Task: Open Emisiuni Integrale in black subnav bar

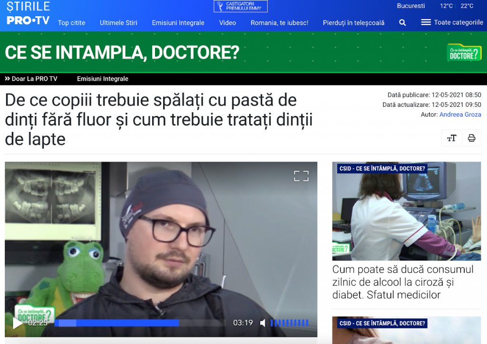Action: click(x=103, y=79)
